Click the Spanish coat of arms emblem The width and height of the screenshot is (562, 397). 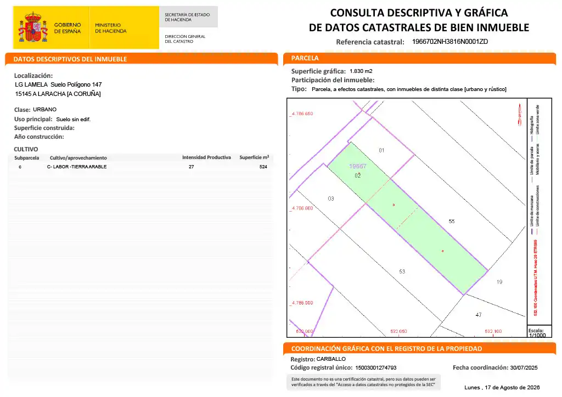click(33, 27)
